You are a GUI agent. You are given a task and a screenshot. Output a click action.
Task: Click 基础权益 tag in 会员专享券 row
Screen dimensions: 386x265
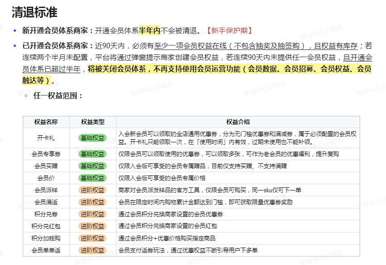point(92,154)
